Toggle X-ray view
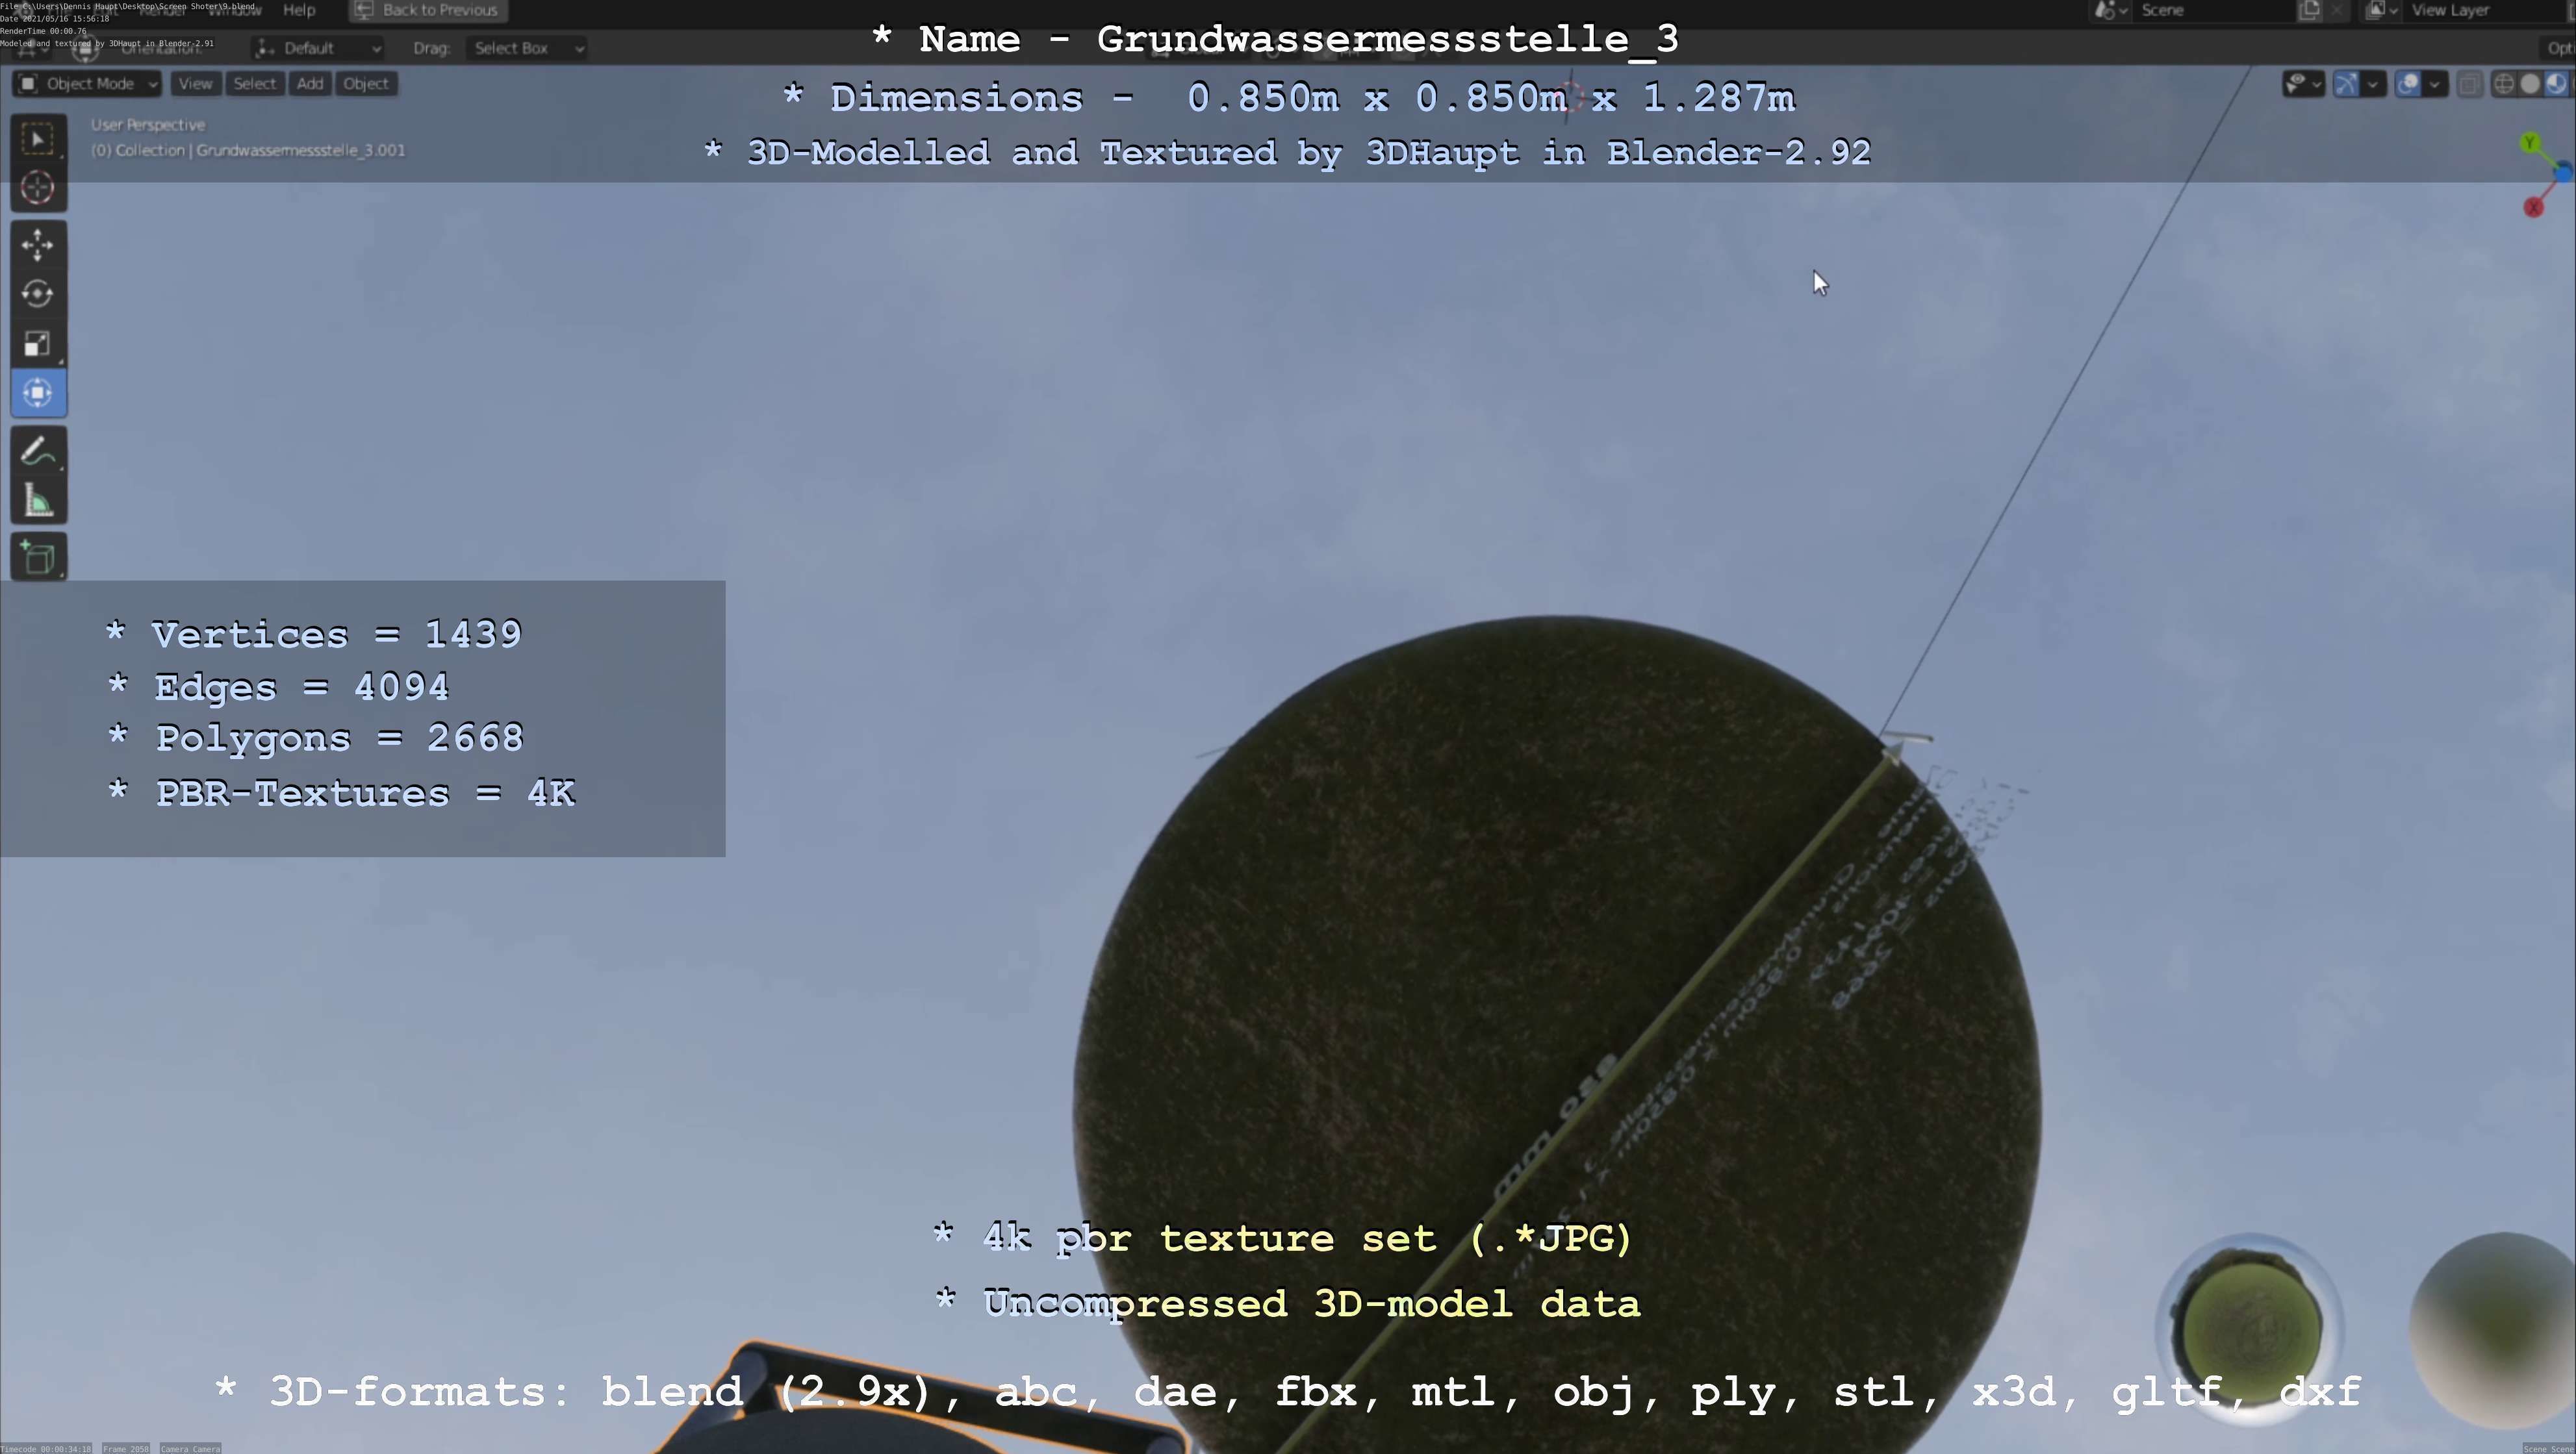The width and height of the screenshot is (2576, 1454). click(x=2469, y=84)
